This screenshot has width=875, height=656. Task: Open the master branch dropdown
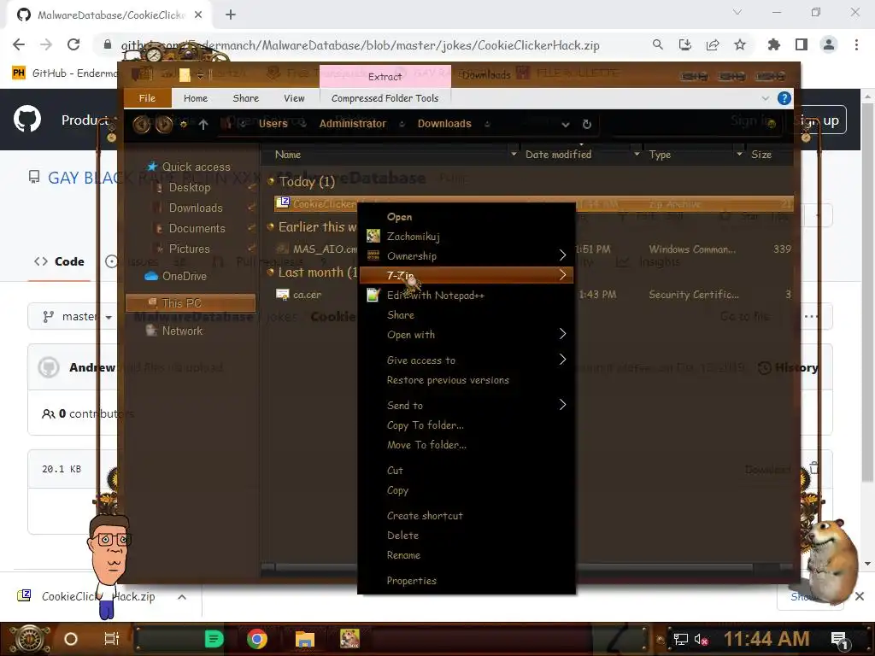(x=76, y=317)
